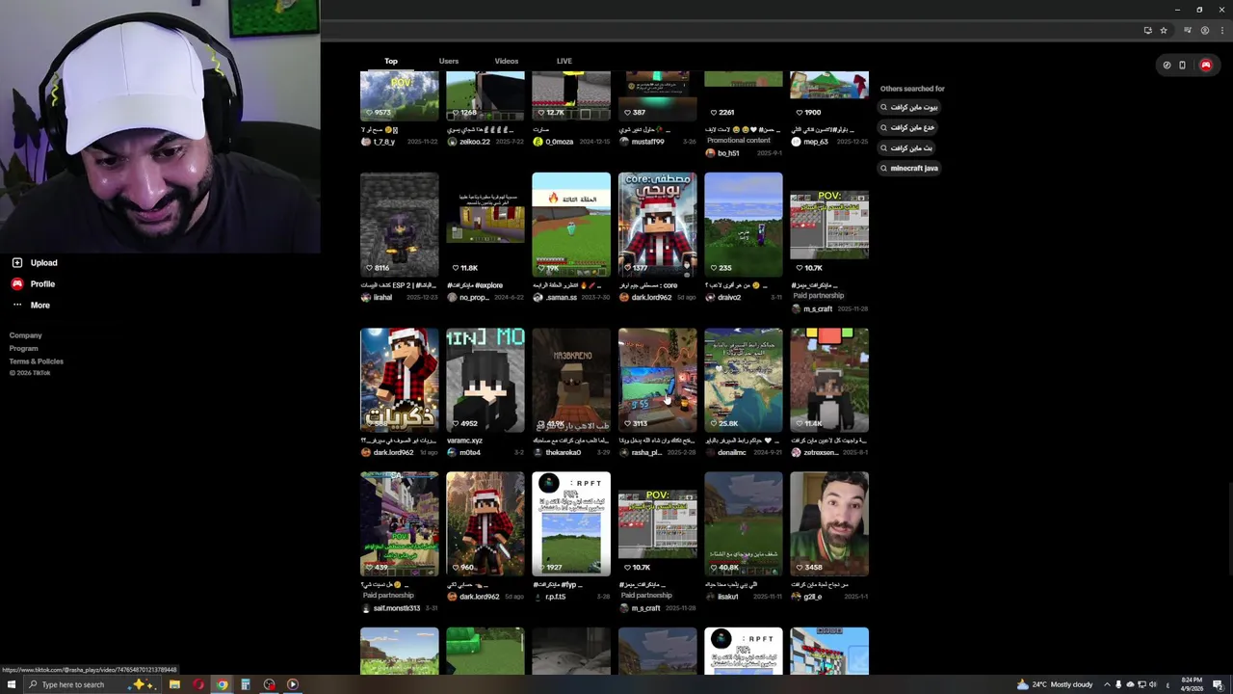Open video thumbnail with 8116 likes

pyautogui.click(x=399, y=225)
